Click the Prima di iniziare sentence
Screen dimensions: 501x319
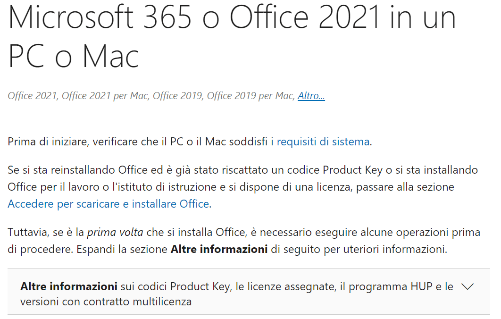[190, 142]
